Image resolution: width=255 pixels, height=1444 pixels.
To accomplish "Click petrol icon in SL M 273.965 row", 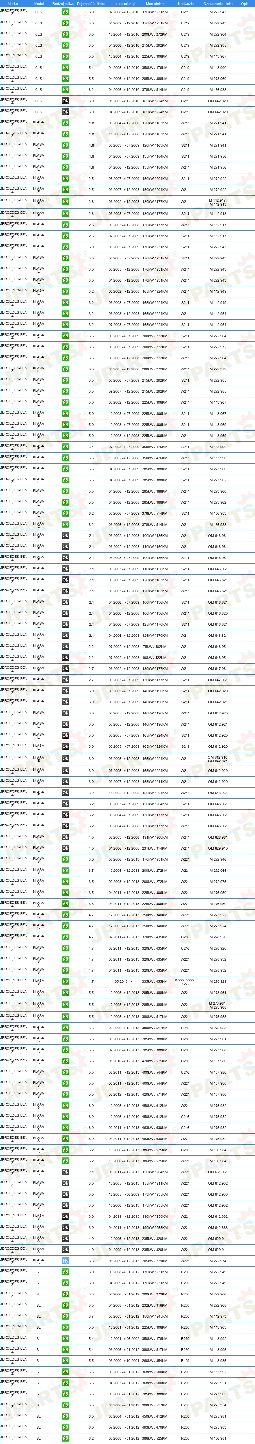I will pyautogui.click(x=66, y=1394).
